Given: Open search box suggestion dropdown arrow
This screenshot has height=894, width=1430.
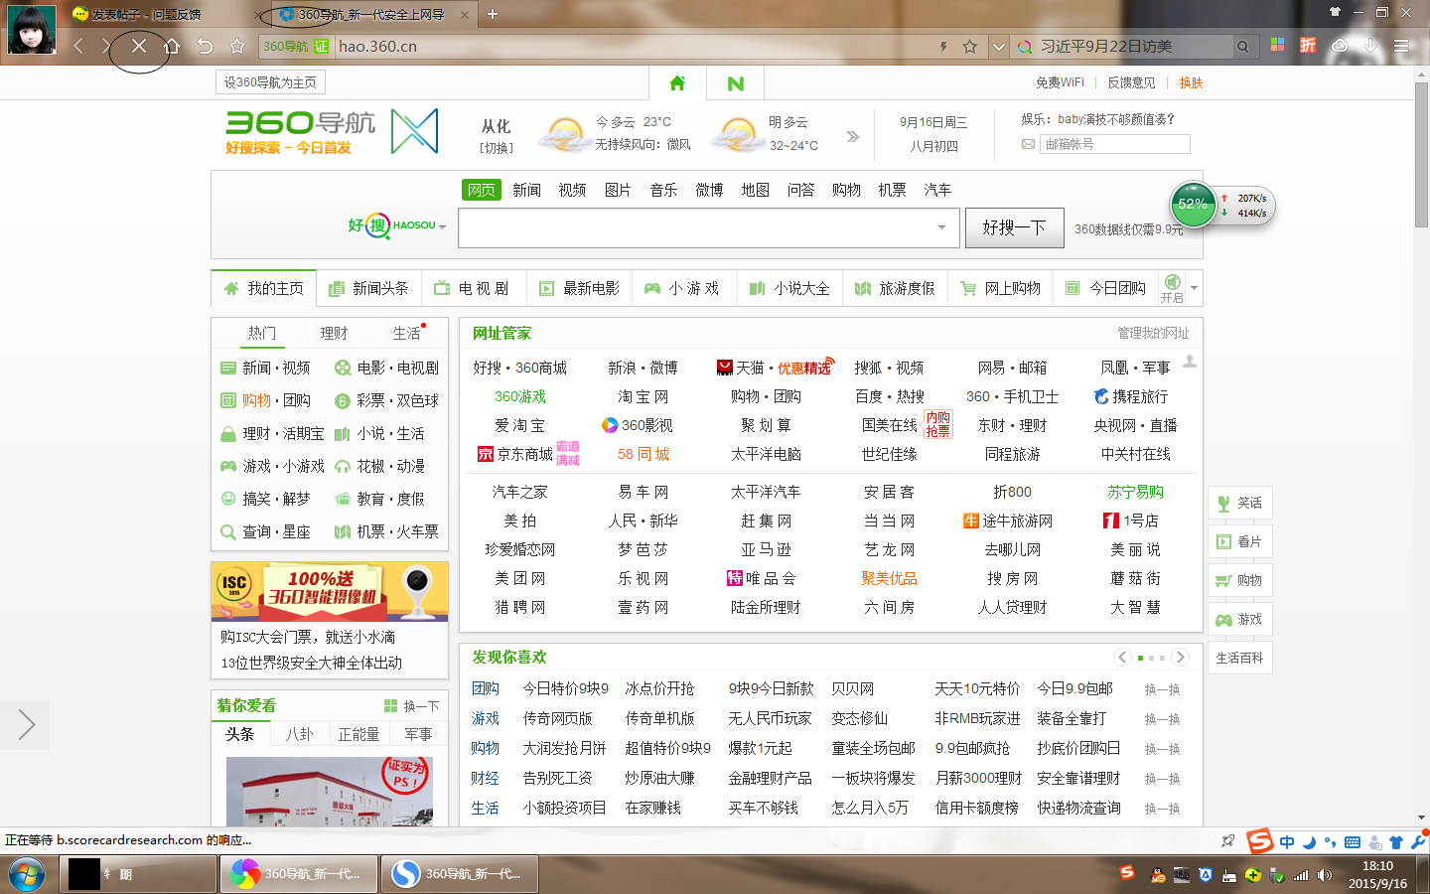Looking at the screenshot, I should (x=941, y=227).
